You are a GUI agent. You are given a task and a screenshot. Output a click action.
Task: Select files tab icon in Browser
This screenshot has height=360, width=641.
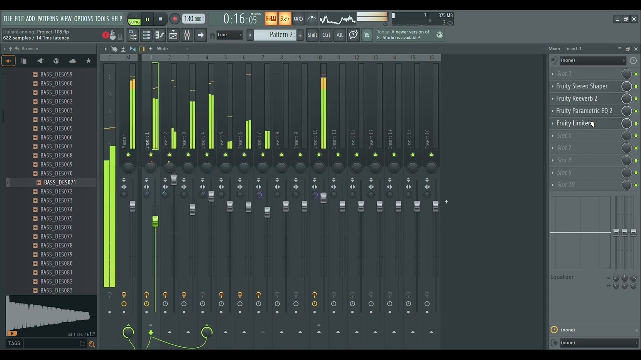click(24, 61)
